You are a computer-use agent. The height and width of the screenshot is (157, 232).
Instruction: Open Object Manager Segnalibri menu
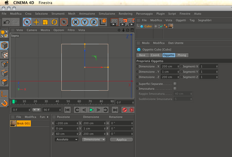205,20
